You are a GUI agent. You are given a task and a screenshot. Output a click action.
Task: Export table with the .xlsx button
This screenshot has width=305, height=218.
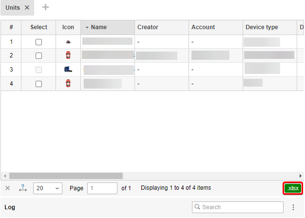point(293,188)
